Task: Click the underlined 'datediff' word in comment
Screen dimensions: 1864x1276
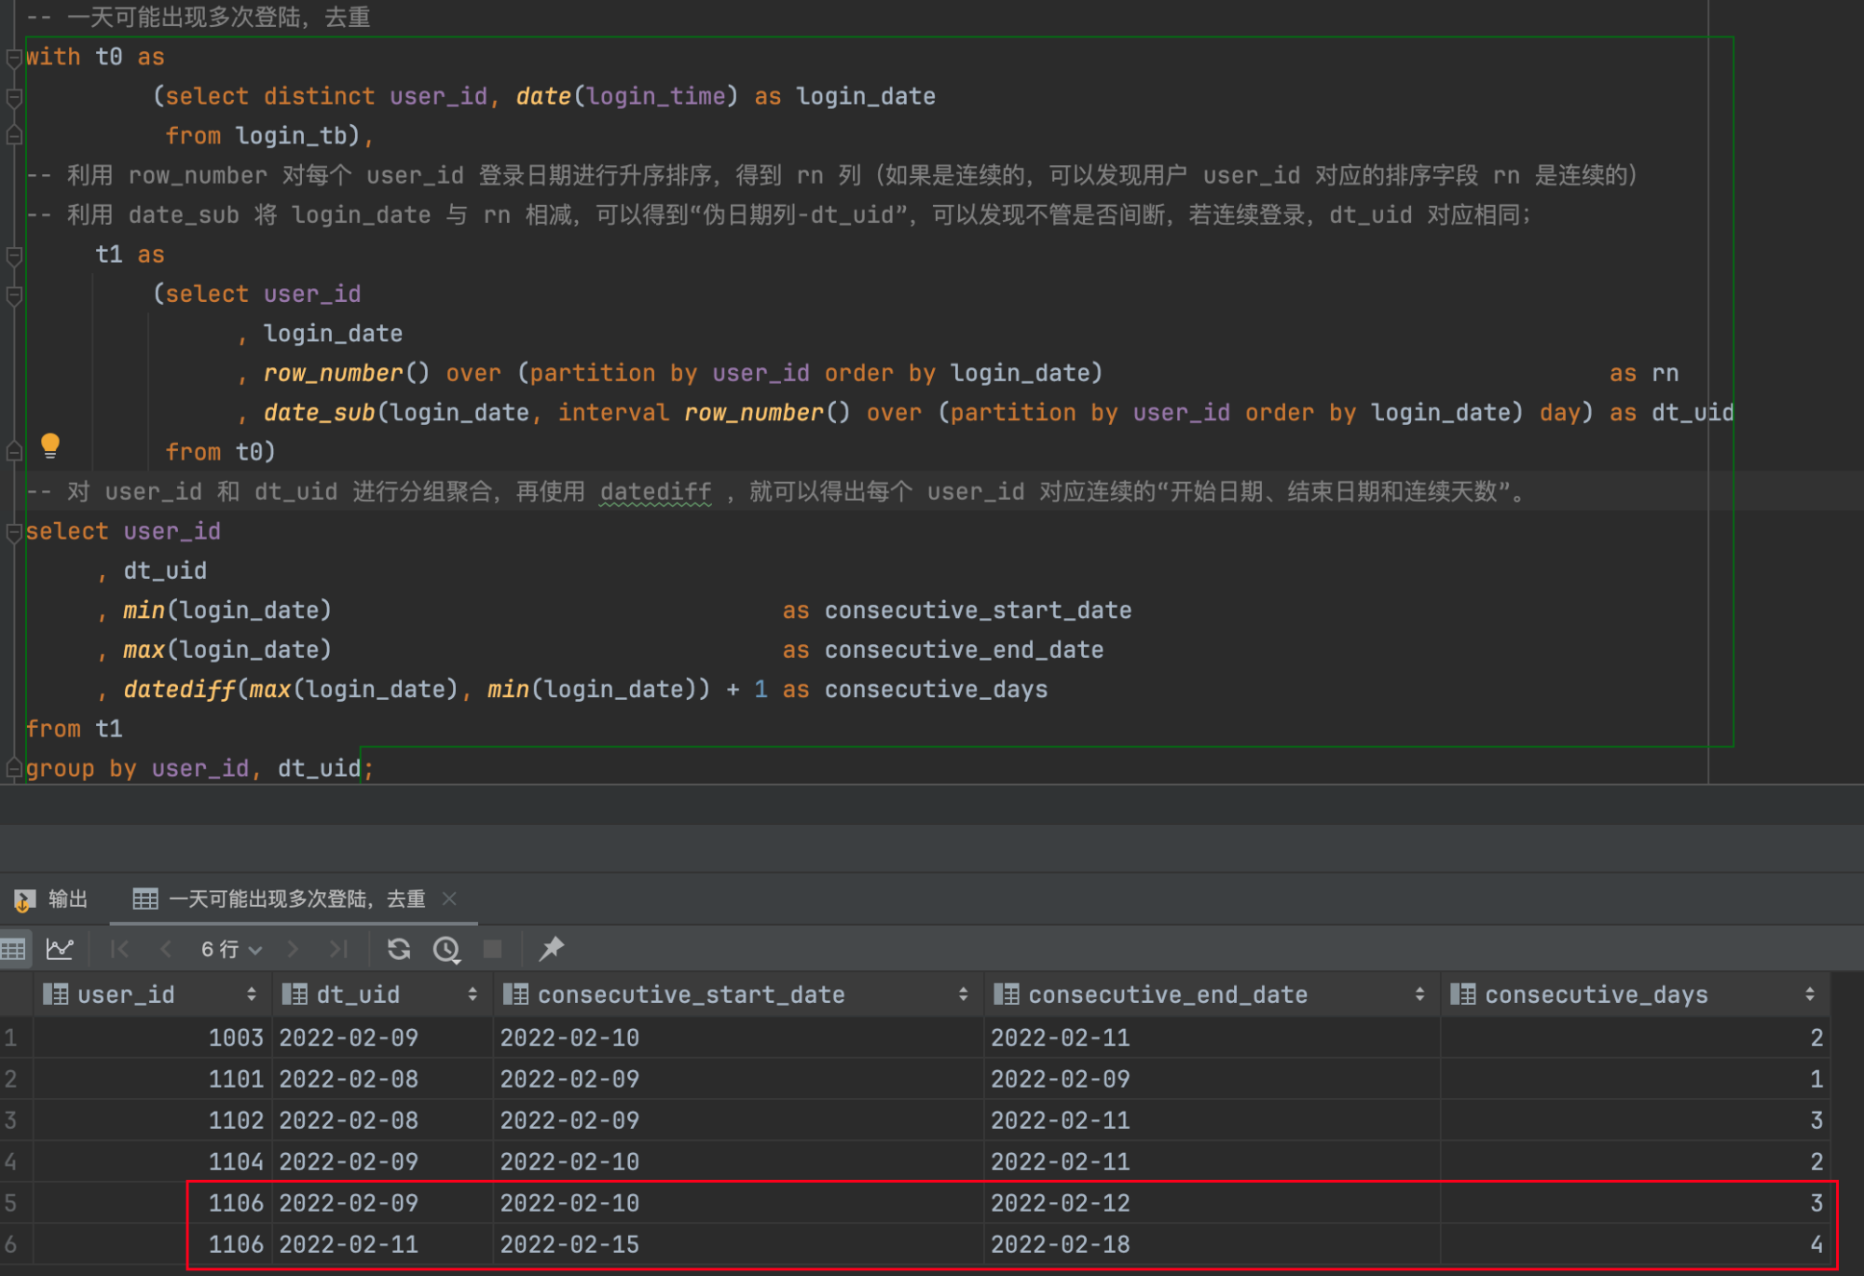Action: click(x=655, y=492)
